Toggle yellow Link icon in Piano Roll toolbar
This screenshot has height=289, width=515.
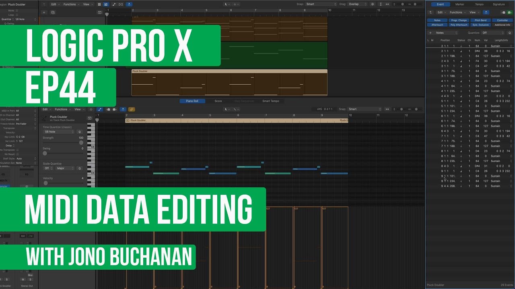point(132,109)
